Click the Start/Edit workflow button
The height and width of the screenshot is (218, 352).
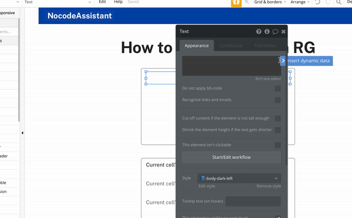[232, 157]
